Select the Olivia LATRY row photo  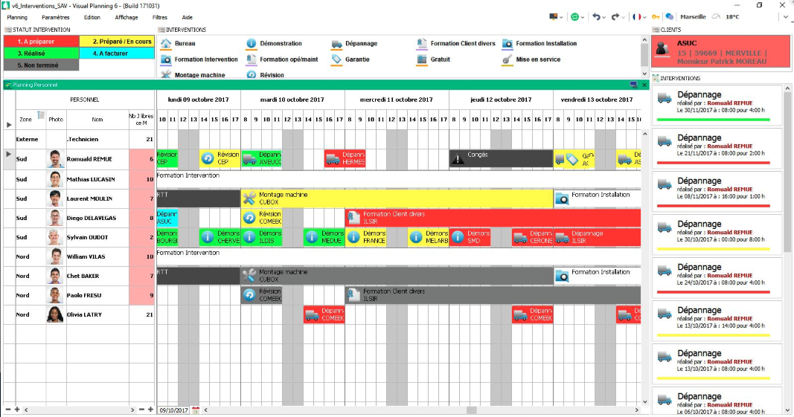tap(55, 314)
